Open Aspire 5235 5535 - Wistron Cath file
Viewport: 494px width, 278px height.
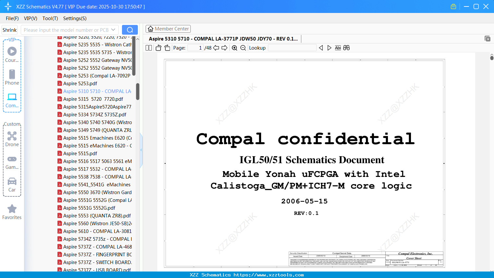[x=95, y=45]
